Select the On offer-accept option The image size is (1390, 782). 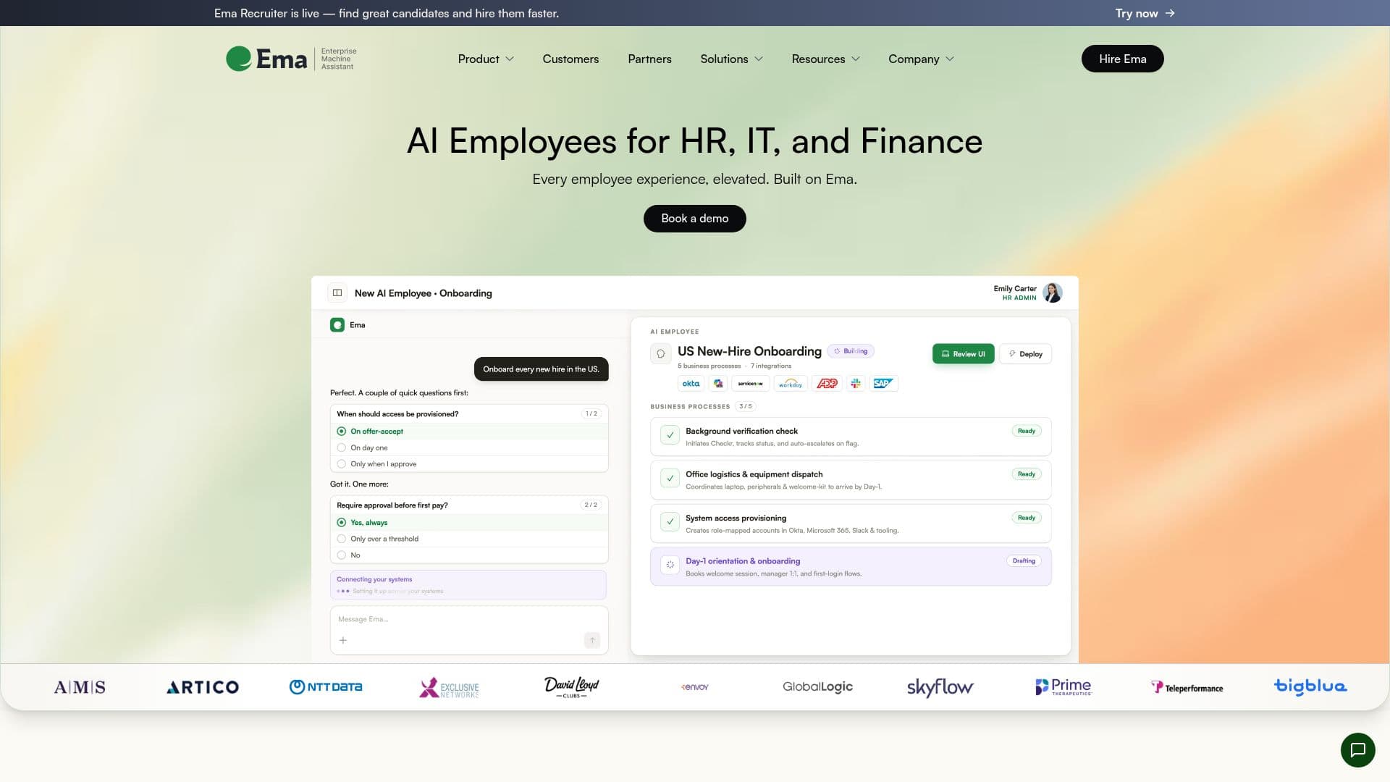click(x=469, y=431)
